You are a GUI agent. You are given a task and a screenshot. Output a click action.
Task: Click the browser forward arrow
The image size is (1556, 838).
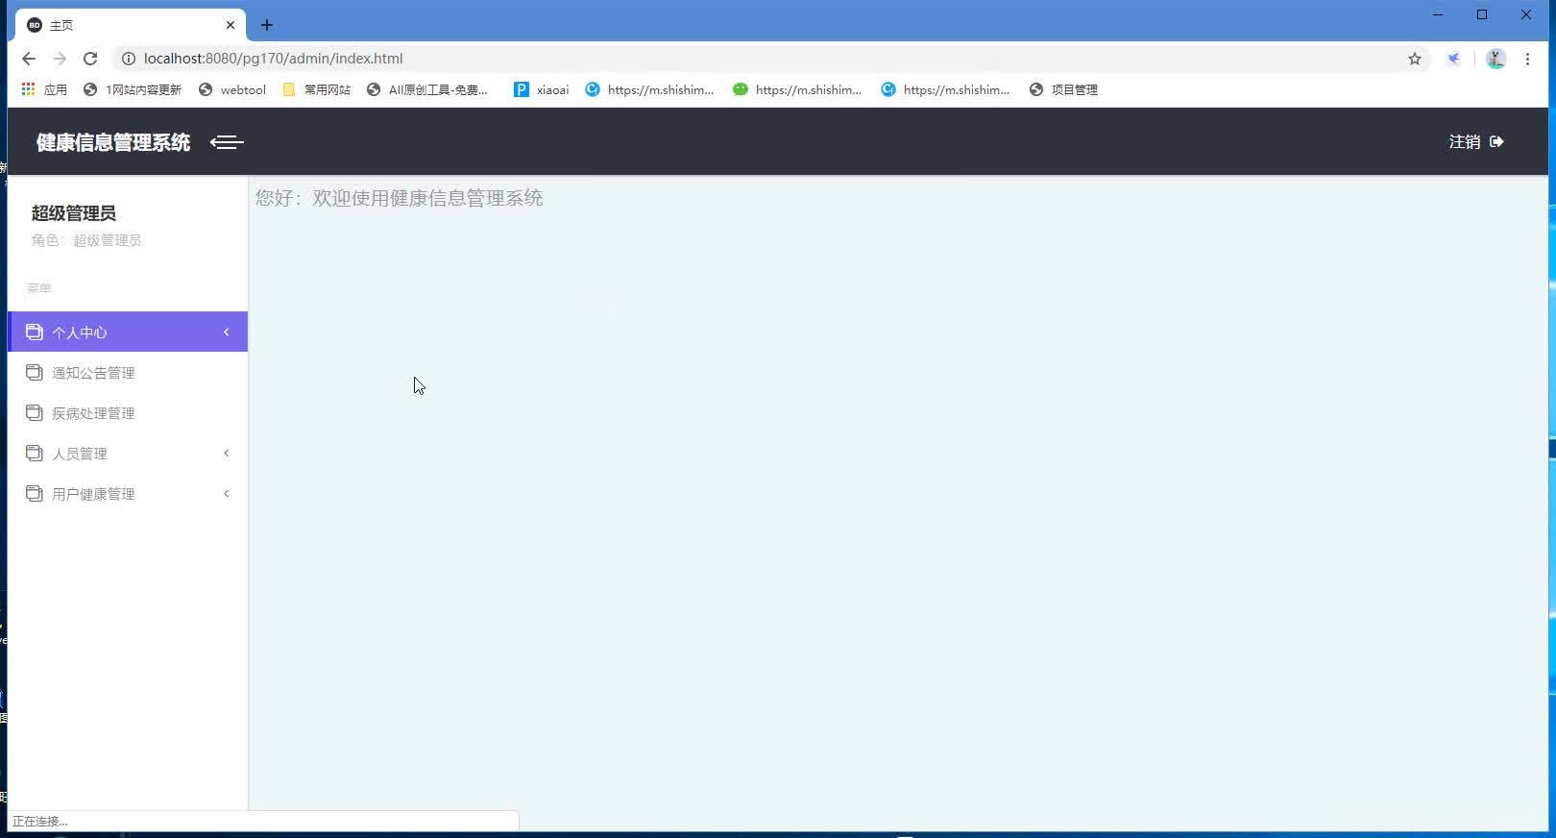pyautogui.click(x=60, y=59)
